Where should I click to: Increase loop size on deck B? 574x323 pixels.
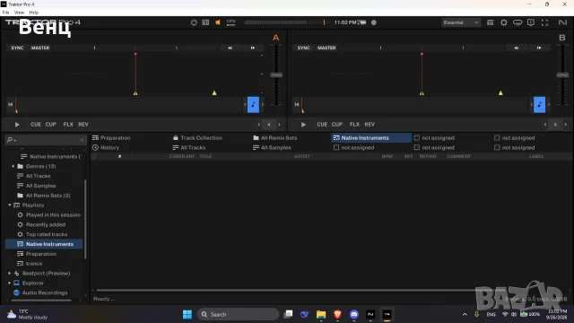pos(565,125)
